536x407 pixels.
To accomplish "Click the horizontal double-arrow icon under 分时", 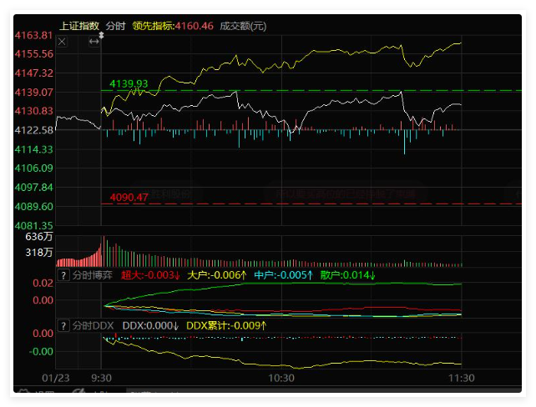I will [x=94, y=41].
